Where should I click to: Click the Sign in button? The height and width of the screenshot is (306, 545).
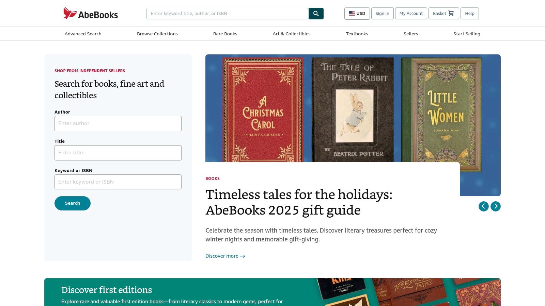coord(382,13)
